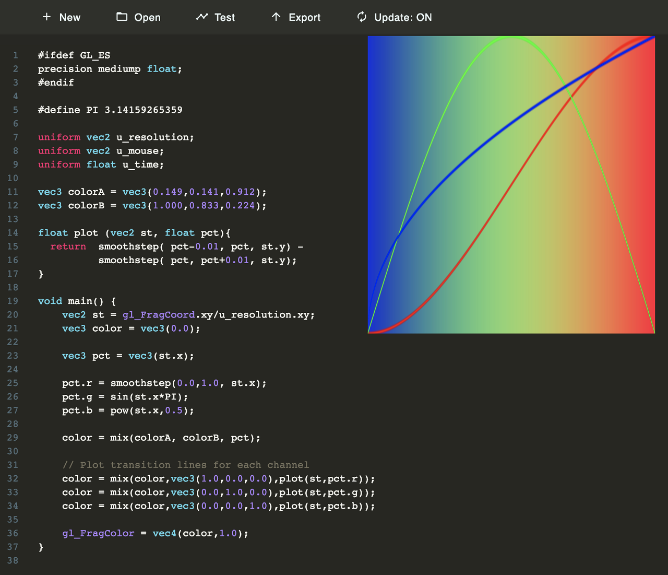Click gl_FragColor on line 36
The width and height of the screenshot is (668, 575).
[98, 533]
